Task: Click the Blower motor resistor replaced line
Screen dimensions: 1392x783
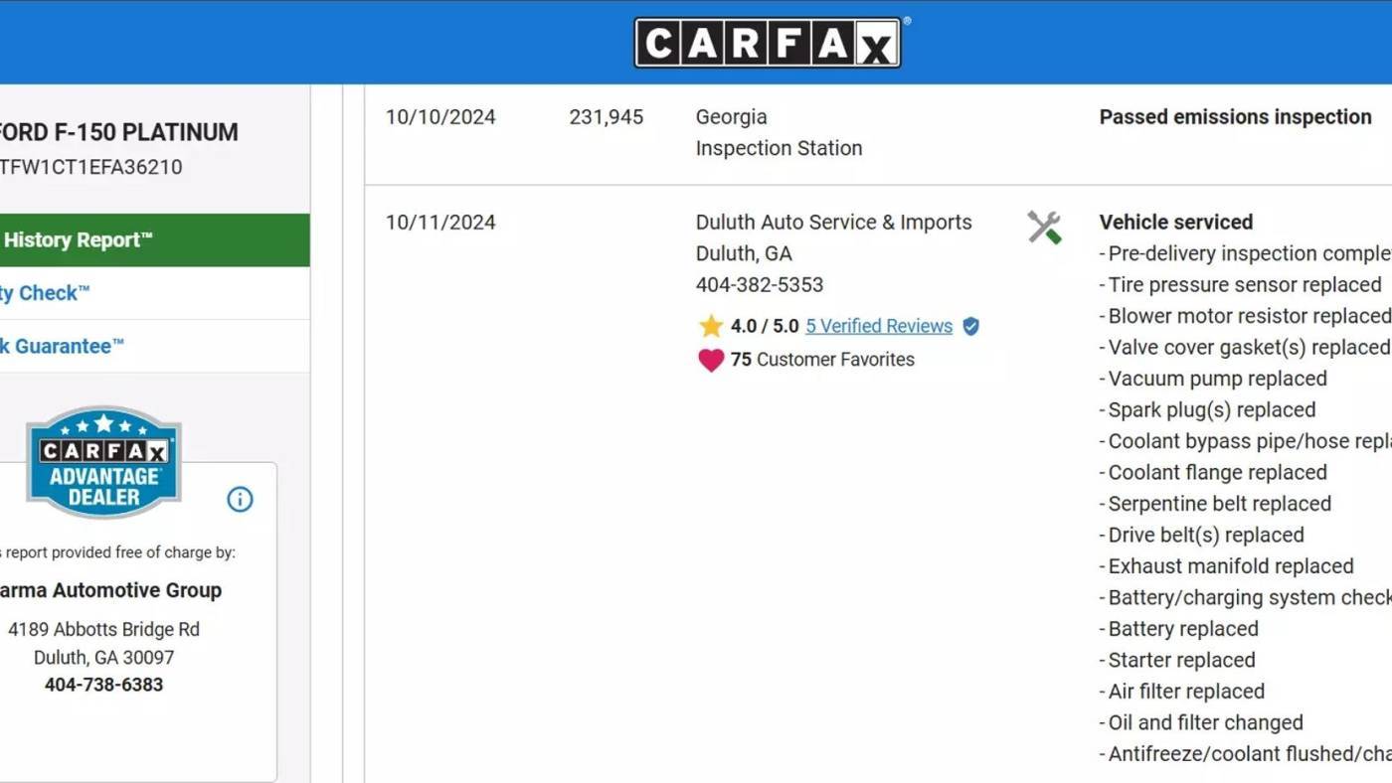Action: (1245, 316)
